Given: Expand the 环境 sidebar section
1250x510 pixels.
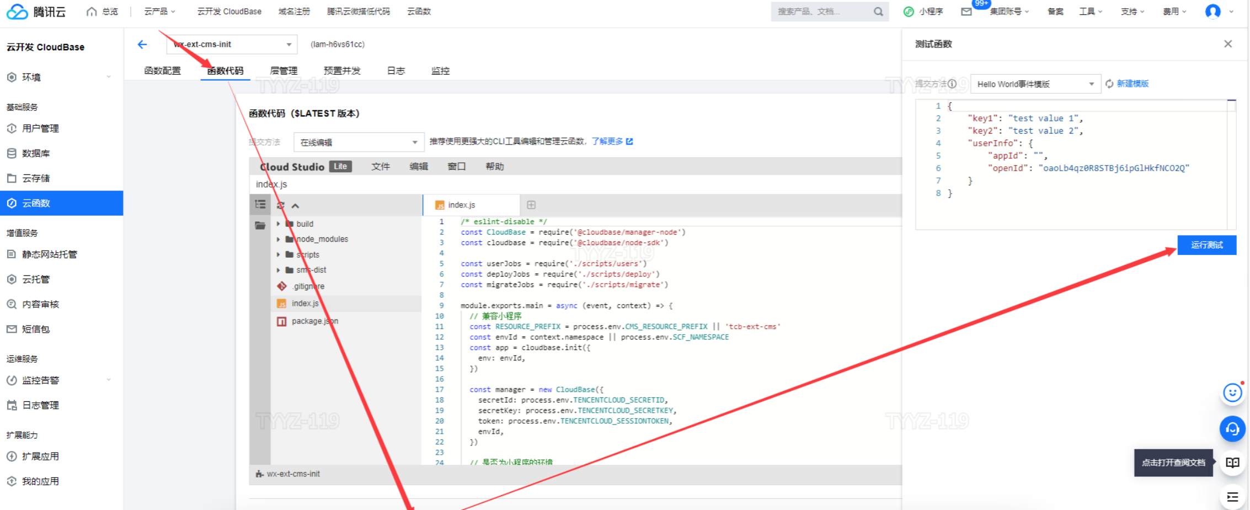Looking at the screenshot, I should [x=61, y=77].
